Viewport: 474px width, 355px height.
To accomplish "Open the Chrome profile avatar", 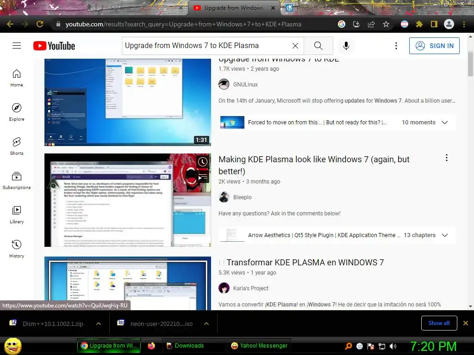I will tap(449, 24).
